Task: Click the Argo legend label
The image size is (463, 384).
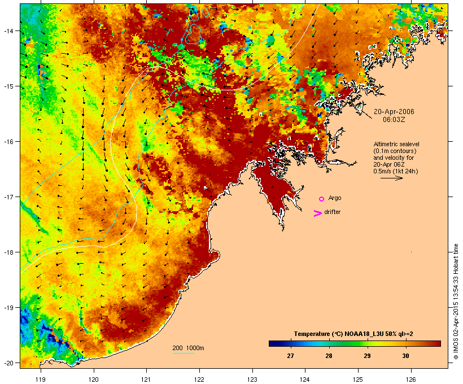Action: (x=335, y=198)
